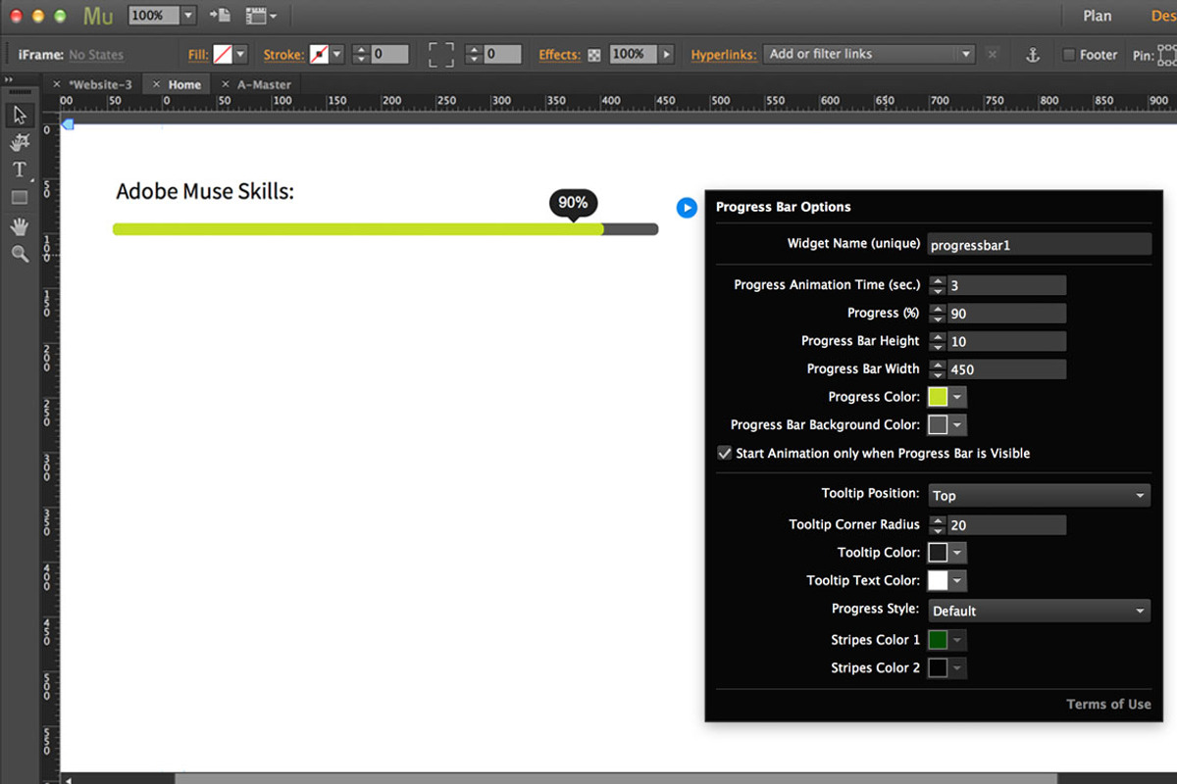
Task: Click the Place file icon in title bar
Action: (220, 15)
